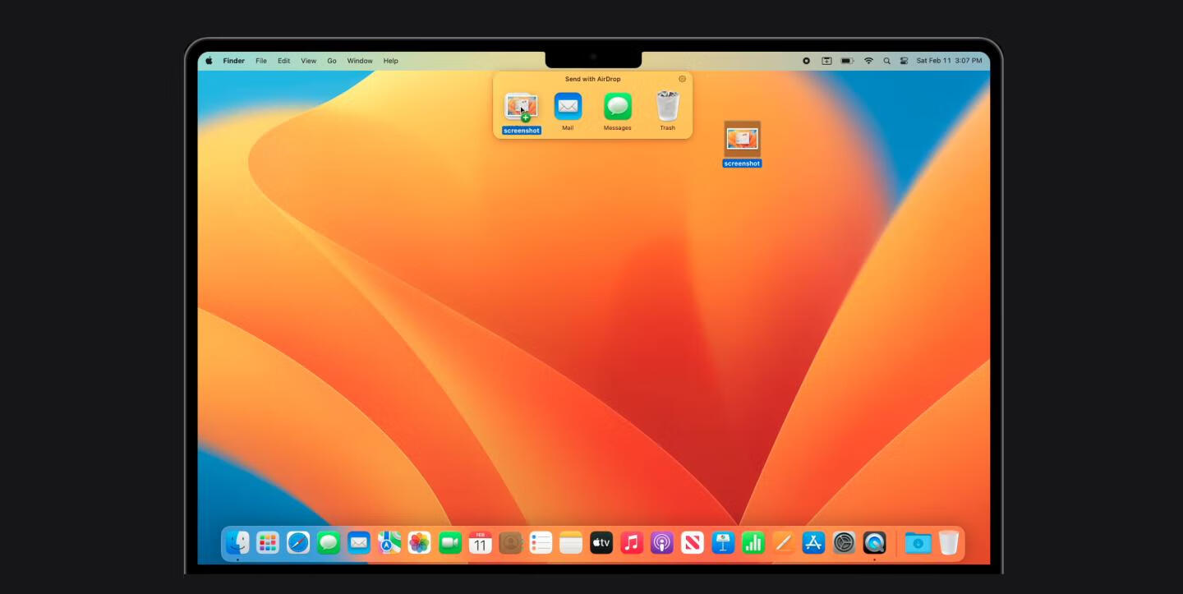Screen dimensions: 1183x594
Task: Launch Maps from the Dock
Action: click(x=389, y=542)
